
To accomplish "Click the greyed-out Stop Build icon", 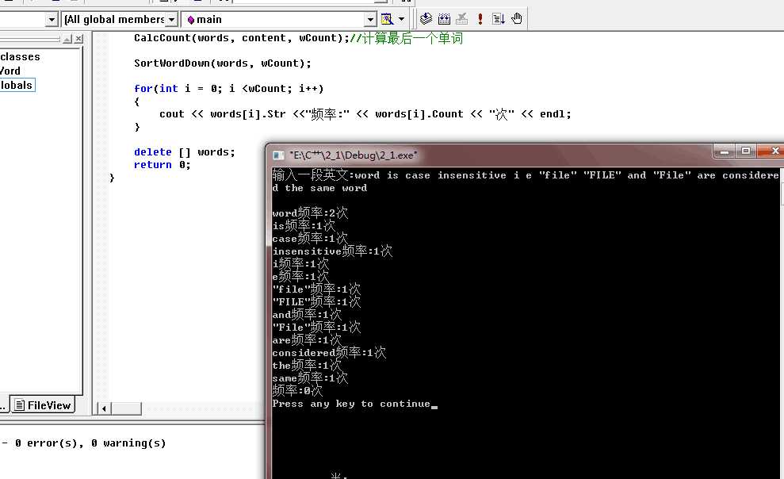I will click(462, 19).
